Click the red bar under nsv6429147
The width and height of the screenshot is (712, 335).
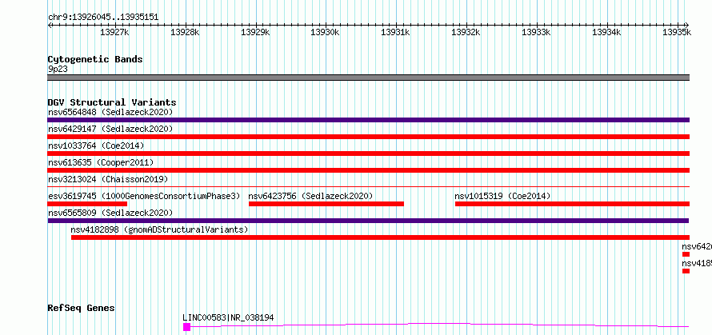coord(368,137)
